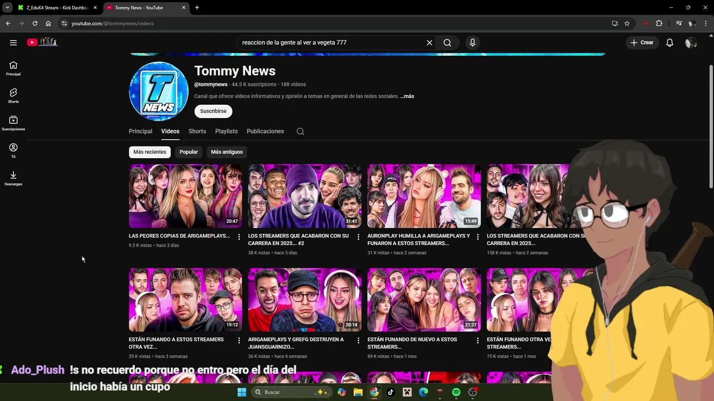Open Shorts in the left sidebar
This screenshot has height=401, width=714.
click(x=13, y=96)
